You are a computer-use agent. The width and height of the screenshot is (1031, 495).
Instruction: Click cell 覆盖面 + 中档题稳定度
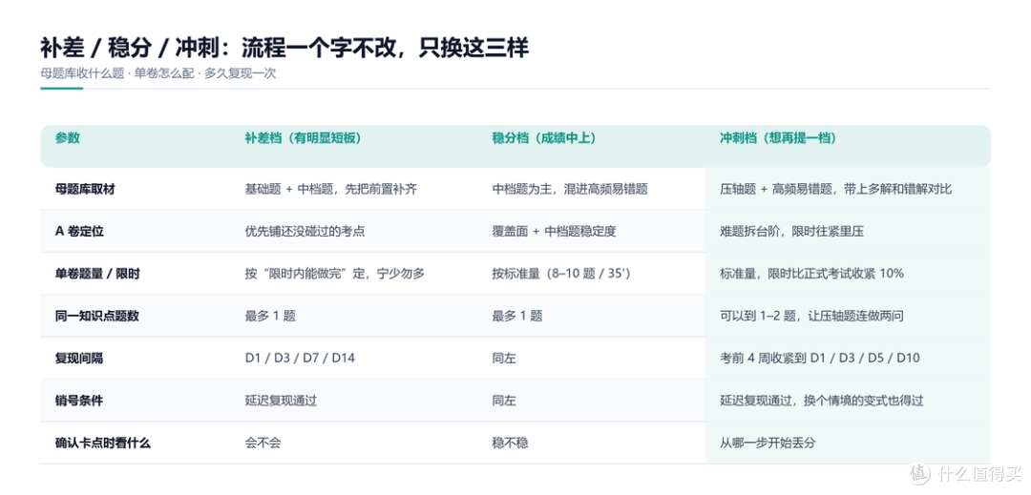click(555, 231)
